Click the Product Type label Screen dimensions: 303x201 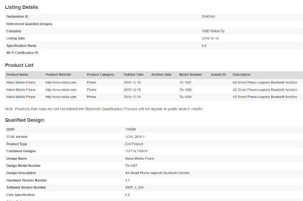pos(16,144)
